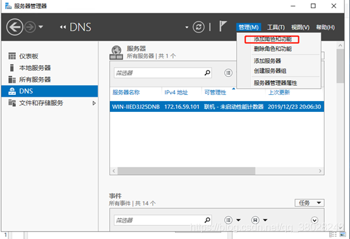350x239 pixels.
Task: Open the notifications flag icon
Action: coord(223,26)
